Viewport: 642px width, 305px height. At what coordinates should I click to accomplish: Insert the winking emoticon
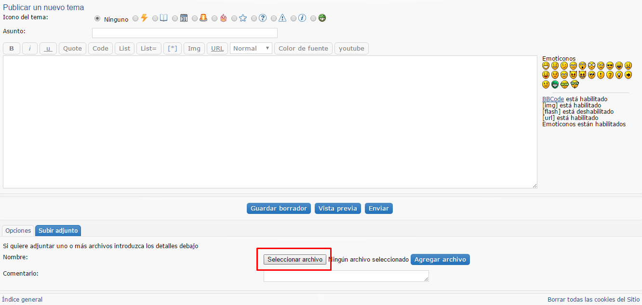click(x=564, y=66)
